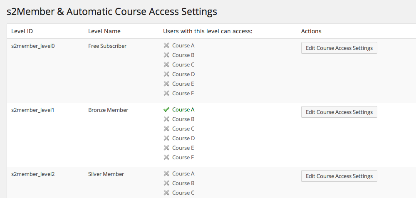Click the X icon beside Silver Member Course C
Image resolution: width=416 pixels, height=198 pixels.
coord(166,193)
